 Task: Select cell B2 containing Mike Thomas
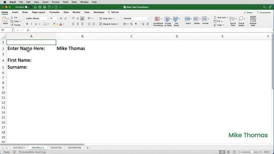82,48
